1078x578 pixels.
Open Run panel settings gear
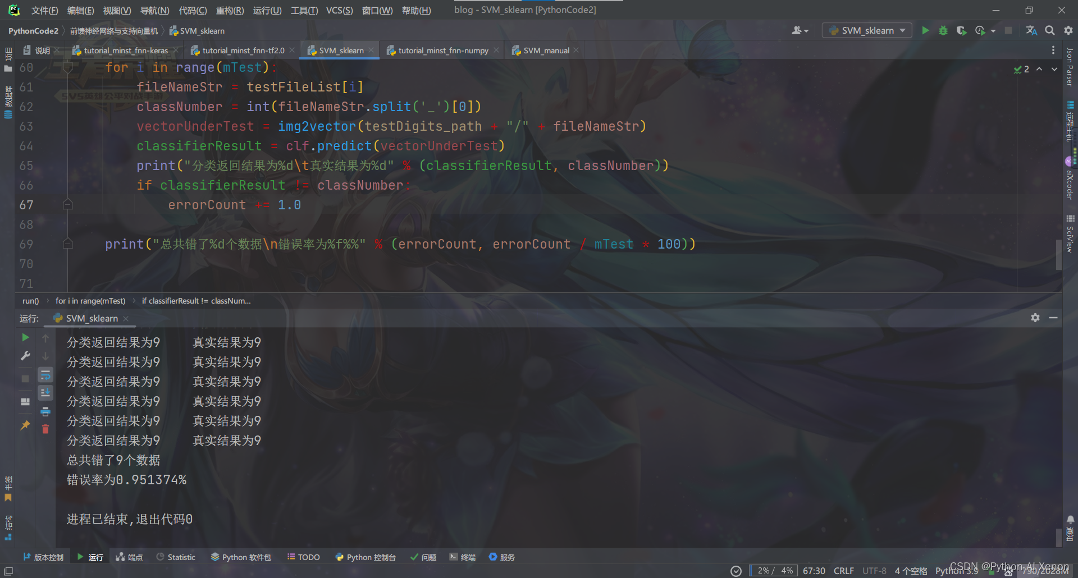(1035, 318)
